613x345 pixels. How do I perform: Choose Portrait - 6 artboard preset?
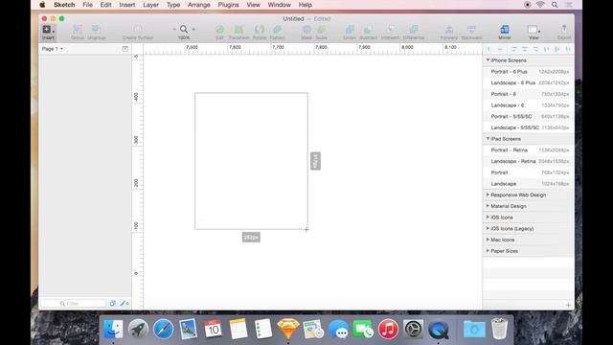pos(529,94)
